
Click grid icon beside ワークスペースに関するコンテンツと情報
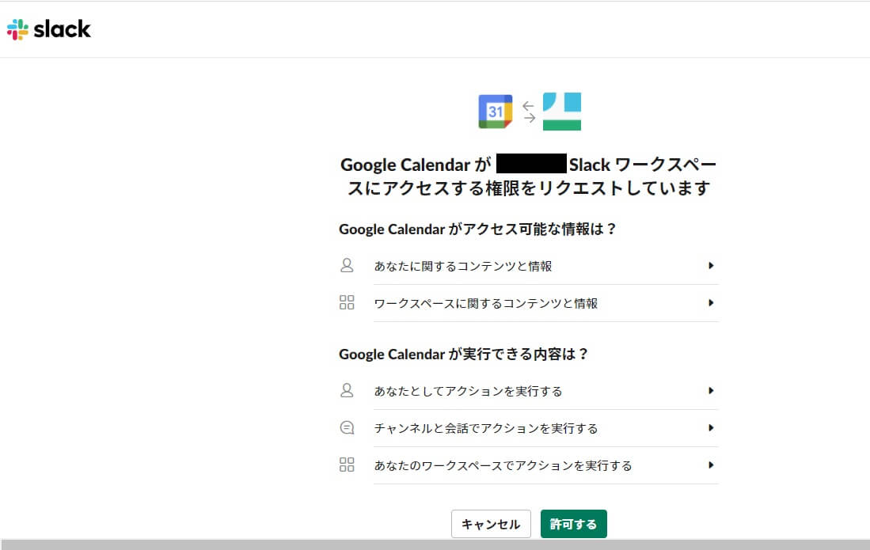(x=346, y=302)
